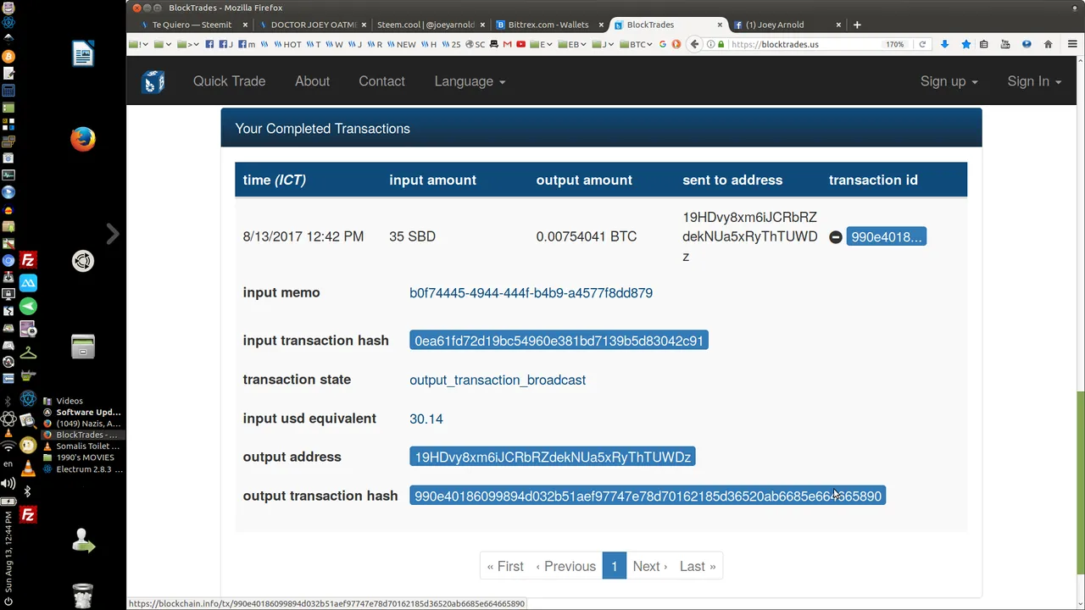
Task: Open the output address link
Action: point(553,457)
